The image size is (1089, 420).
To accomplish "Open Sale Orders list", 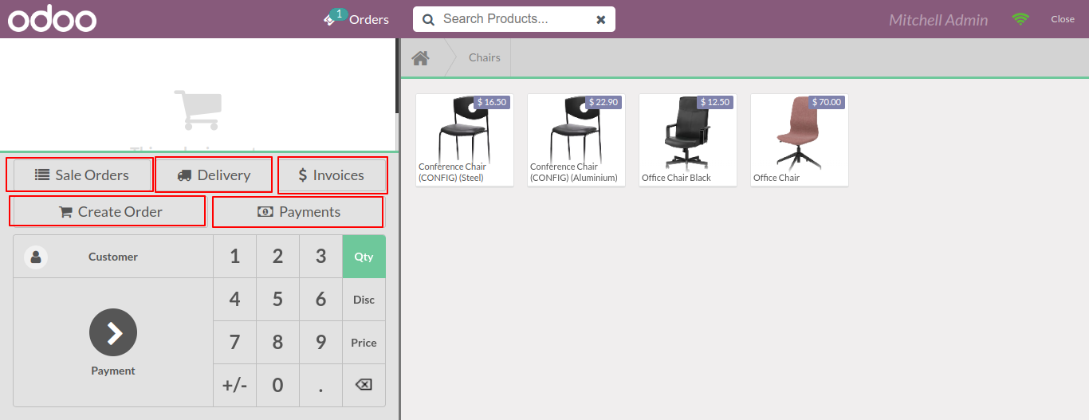I will click(x=82, y=175).
